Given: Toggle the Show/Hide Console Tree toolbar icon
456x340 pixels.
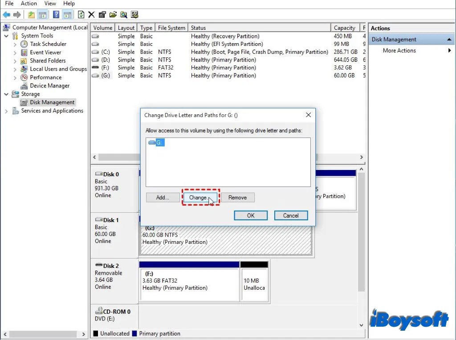Looking at the screenshot, I should (x=42, y=14).
